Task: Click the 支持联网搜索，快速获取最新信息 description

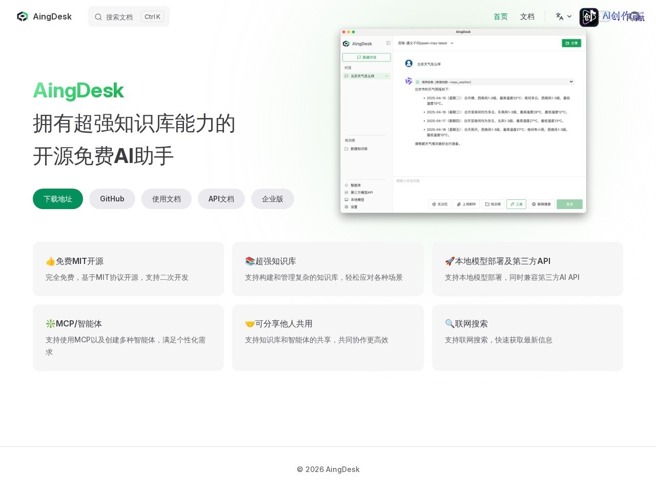Action: click(499, 340)
